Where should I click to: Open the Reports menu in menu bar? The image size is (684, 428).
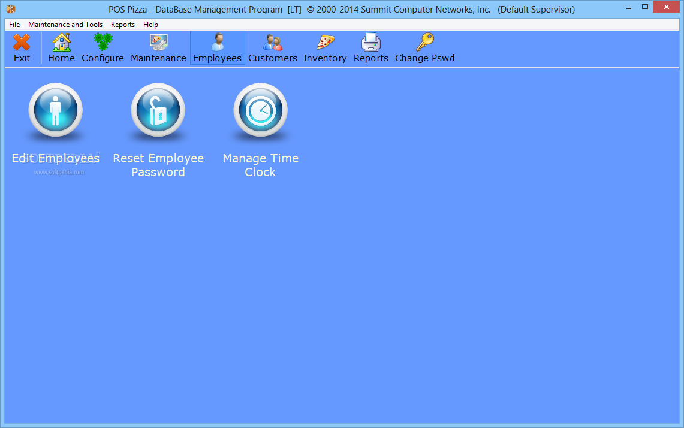tap(122, 25)
